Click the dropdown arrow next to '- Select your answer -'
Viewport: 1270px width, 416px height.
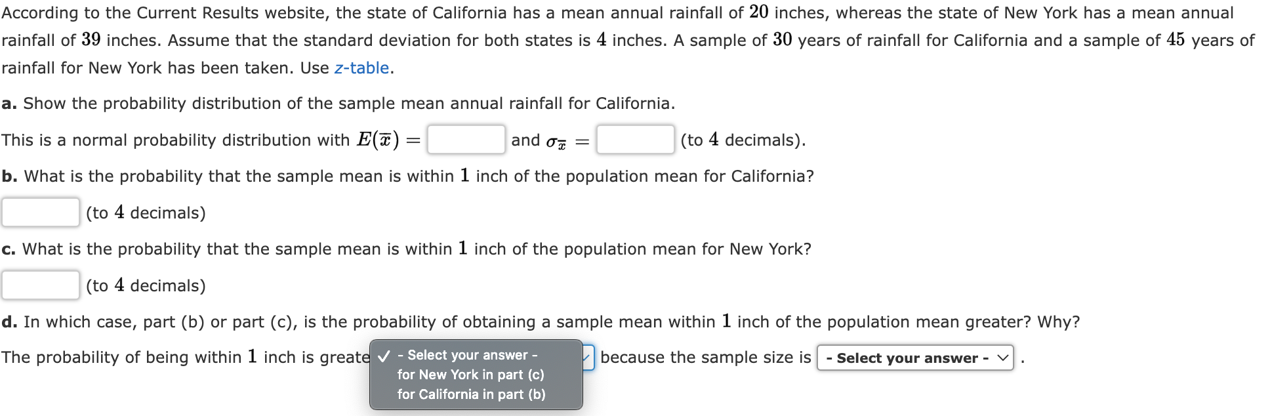pos(1003,358)
